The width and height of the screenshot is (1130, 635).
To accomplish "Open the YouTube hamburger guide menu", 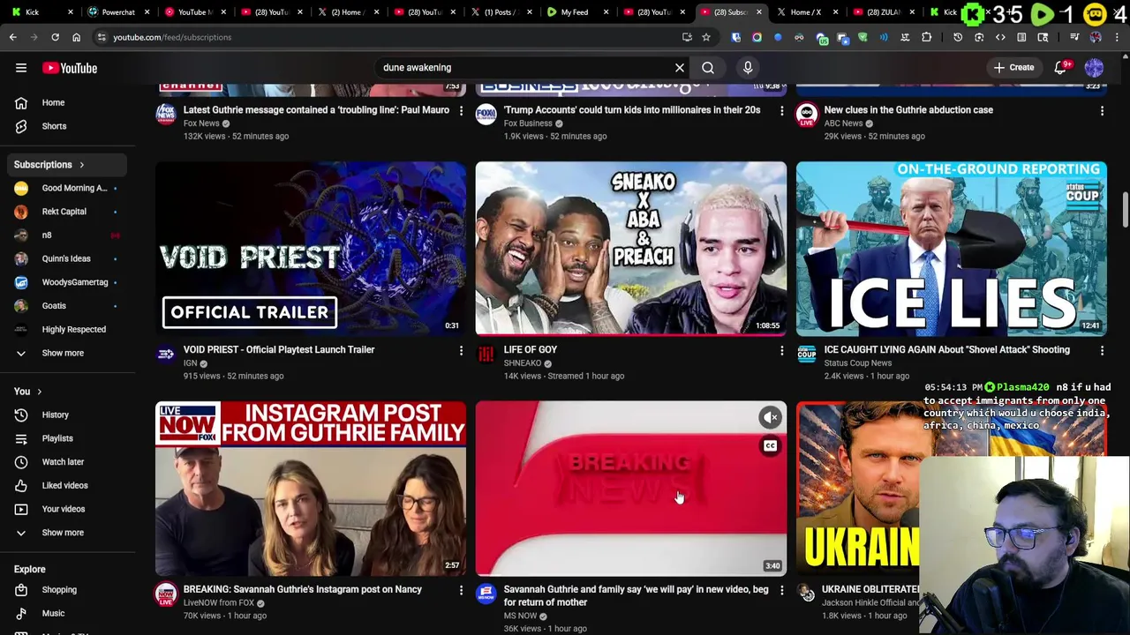I will (21, 68).
